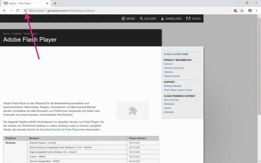Click the blocked Flash puzzle-piece placeholder
The height and width of the screenshot is (163, 261).
coord(132,111)
